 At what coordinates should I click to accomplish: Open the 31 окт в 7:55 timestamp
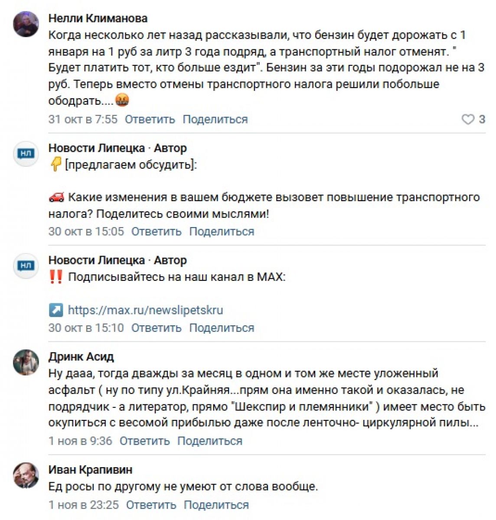[83, 120]
